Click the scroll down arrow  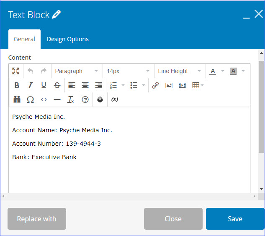(261, 189)
